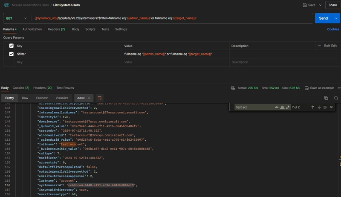Toggle match case in response search
Screen dimensions: 341x197
pyautogui.click(x=277, y=107)
